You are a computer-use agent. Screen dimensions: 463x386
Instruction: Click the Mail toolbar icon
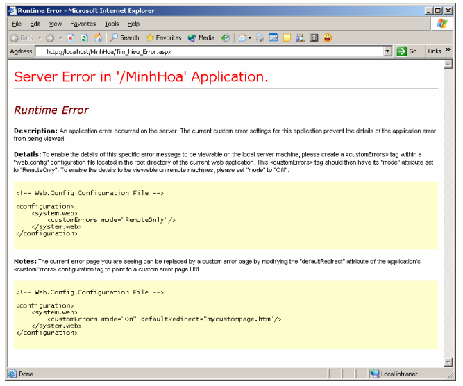pos(242,37)
